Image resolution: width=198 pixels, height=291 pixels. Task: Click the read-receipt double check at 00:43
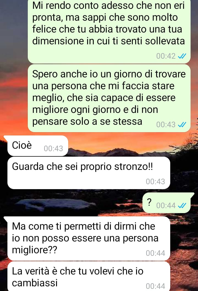point(182,124)
